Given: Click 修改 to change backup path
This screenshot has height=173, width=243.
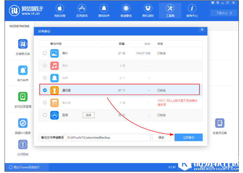Looking at the screenshot, I should coord(161,137).
